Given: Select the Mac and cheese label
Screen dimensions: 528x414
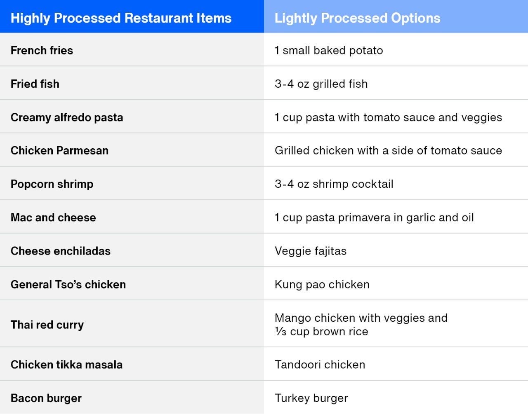Looking at the screenshot, I should (53, 218).
